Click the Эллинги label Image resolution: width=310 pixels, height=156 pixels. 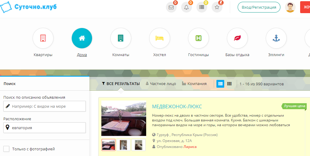pos(276,55)
